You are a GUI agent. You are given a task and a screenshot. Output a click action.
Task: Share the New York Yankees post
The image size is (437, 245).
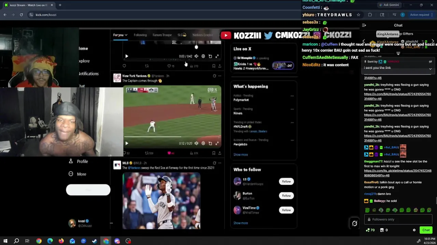[x=220, y=153]
